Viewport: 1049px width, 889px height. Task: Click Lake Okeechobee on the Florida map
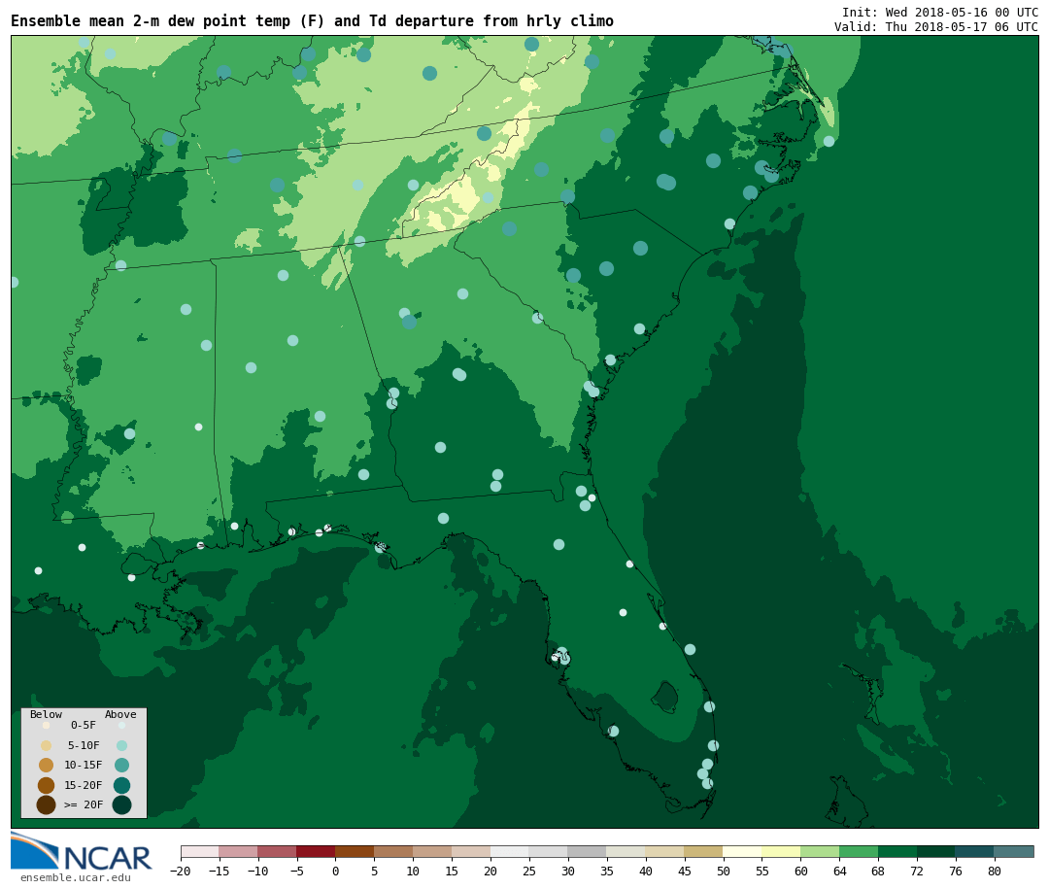tap(665, 696)
